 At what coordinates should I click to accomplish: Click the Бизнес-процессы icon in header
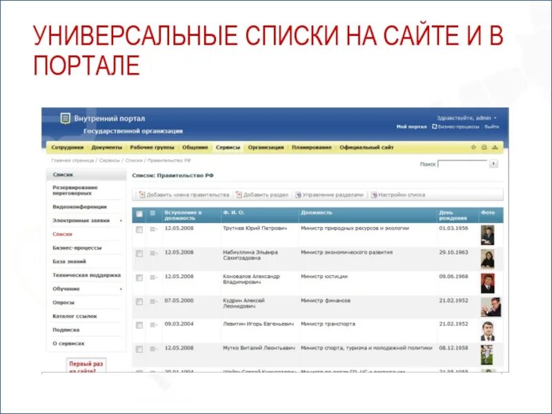coord(435,127)
